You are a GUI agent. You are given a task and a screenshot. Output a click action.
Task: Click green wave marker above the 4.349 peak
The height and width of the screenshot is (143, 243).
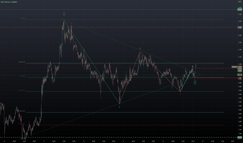pyautogui.click(x=64, y=14)
